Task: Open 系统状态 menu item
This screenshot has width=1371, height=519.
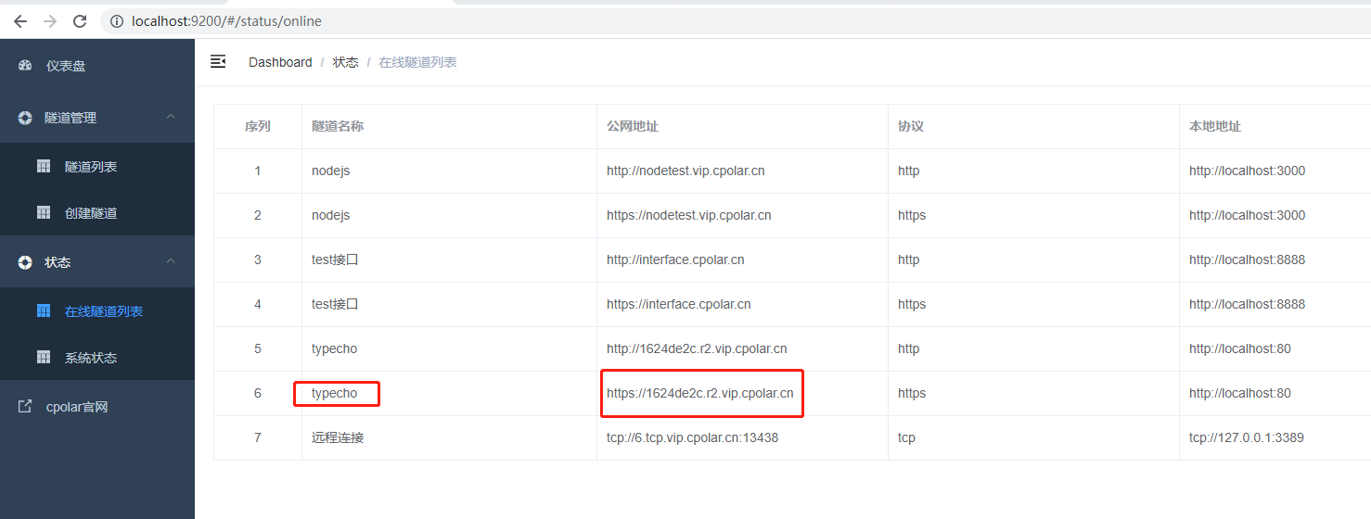Action: tap(97, 358)
